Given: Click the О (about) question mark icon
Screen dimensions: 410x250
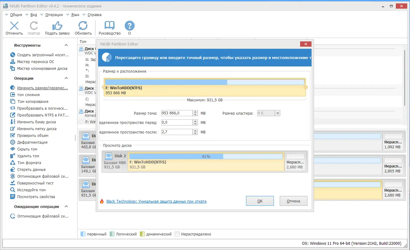Looking at the screenshot, I should click(x=129, y=26).
